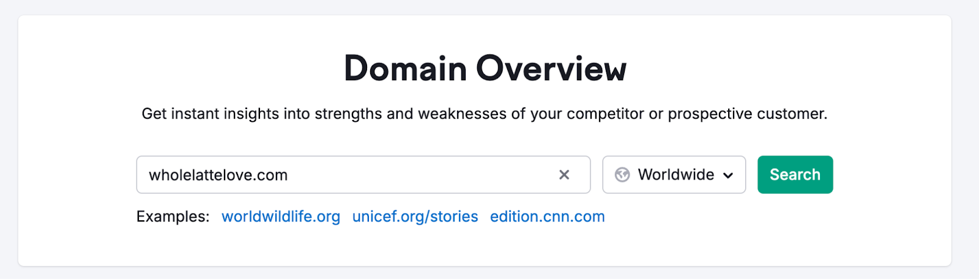Click the ".org" ending of worldwildlife link
Viewport: 979px width, 279px height.
(327, 217)
